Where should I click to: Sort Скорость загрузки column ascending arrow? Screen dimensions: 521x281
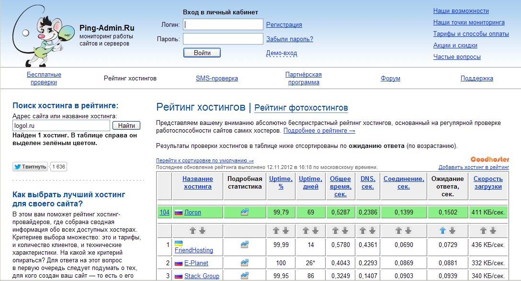tap(484, 230)
